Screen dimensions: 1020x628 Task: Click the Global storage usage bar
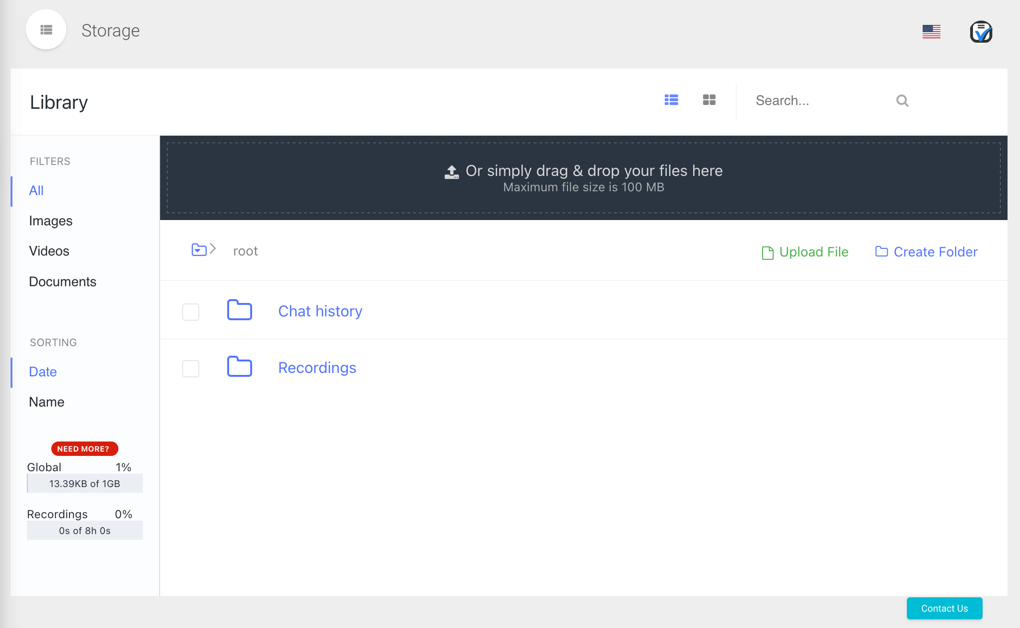click(84, 483)
